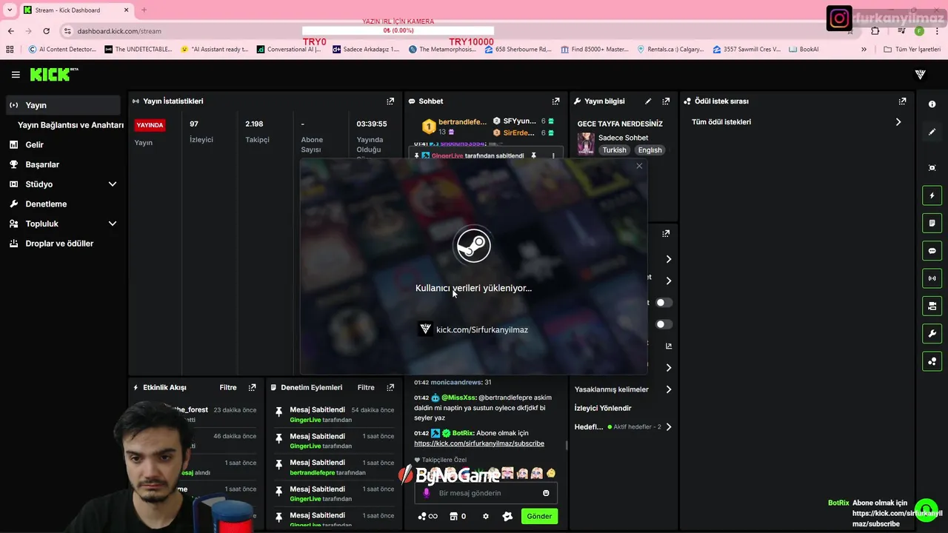Click the camera server icon in right sidebar

[932, 306]
